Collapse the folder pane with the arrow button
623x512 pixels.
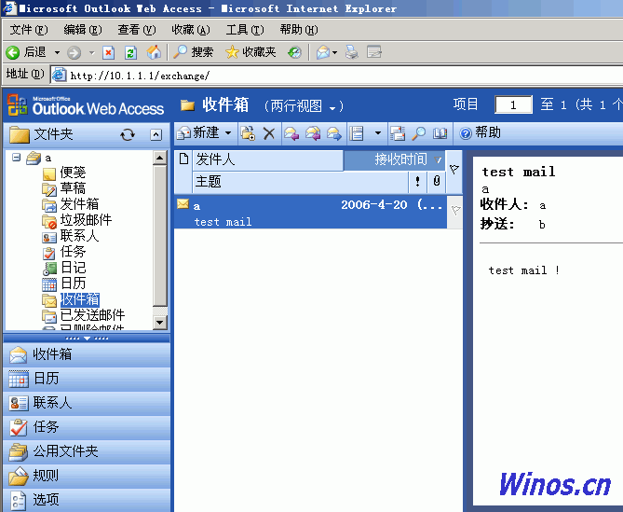(x=156, y=135)
